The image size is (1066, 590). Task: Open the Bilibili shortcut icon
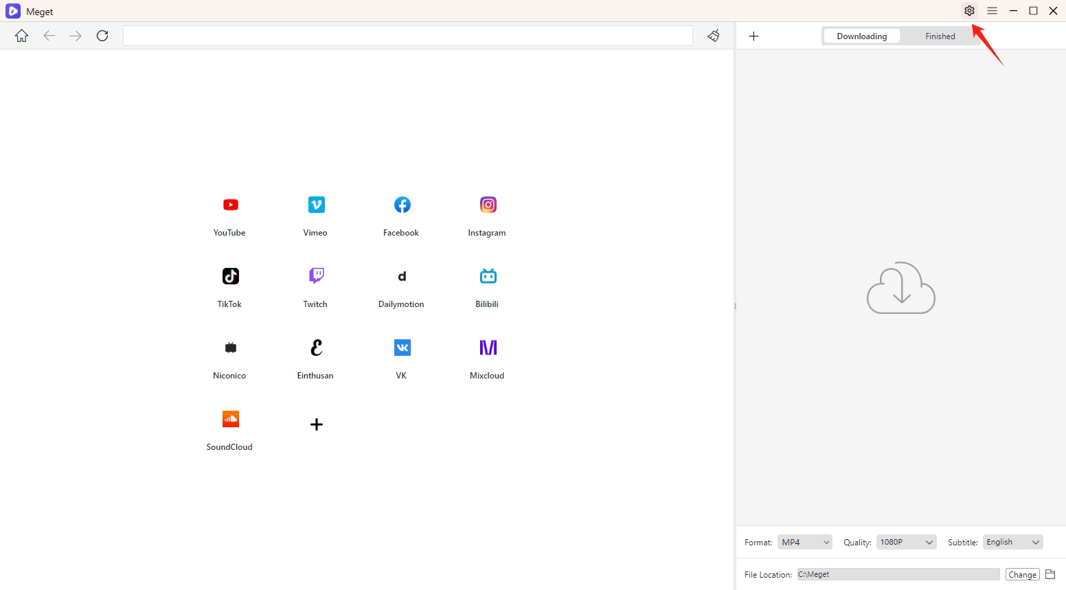click(x=488, y=276)
